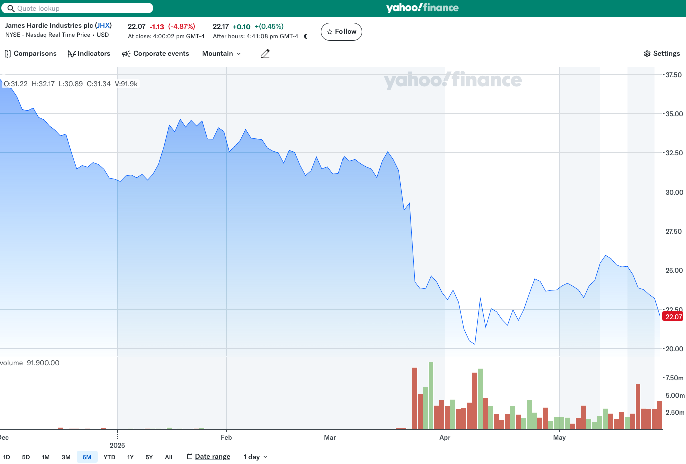Screen dimensions: 686x464
Task: Click the 7.50m volume axis label
Action: tap(674, 378)
